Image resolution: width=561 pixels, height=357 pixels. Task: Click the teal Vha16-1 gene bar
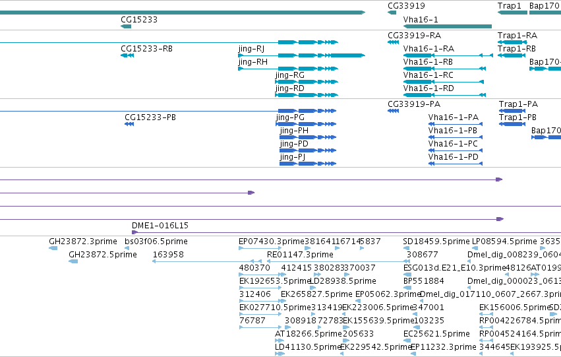(447, 26)
